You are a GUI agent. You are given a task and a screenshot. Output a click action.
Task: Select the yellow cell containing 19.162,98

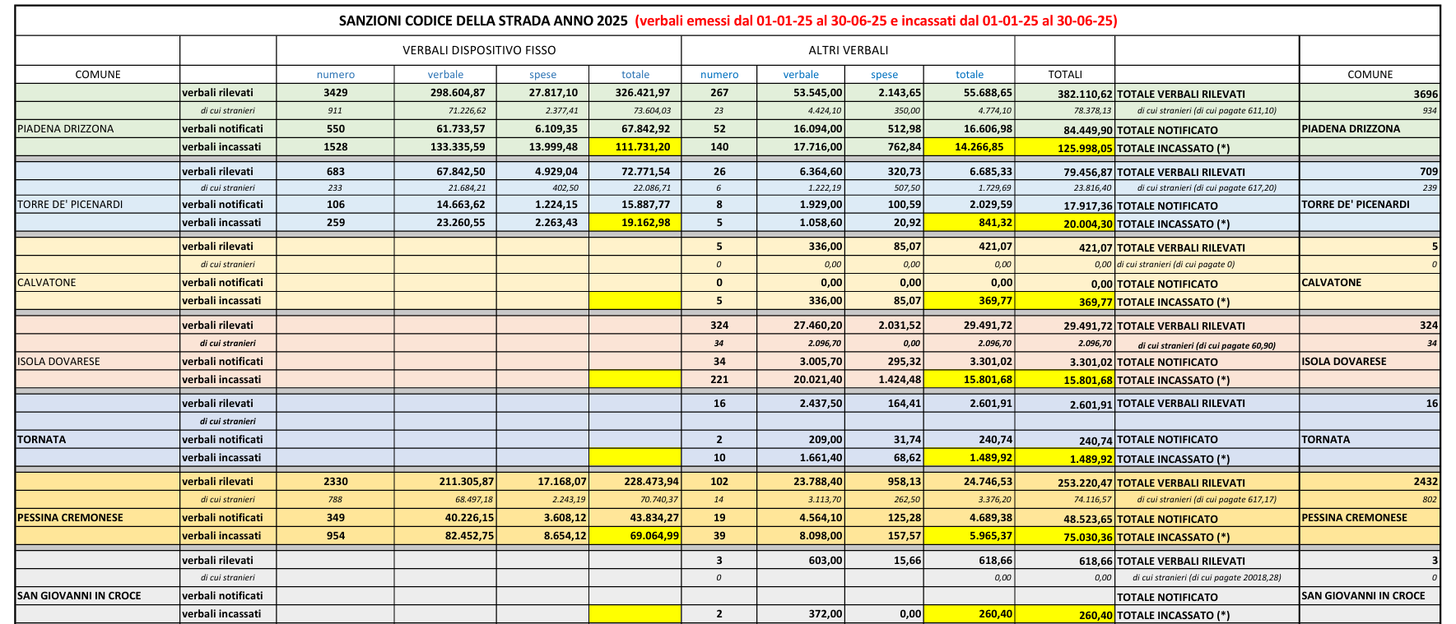click(x=635, y=222)
